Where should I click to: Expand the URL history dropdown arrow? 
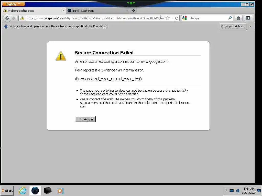pos(172,18)
